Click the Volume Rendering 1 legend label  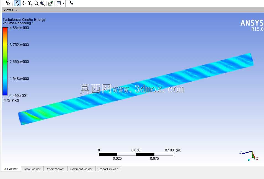[18, 23]
